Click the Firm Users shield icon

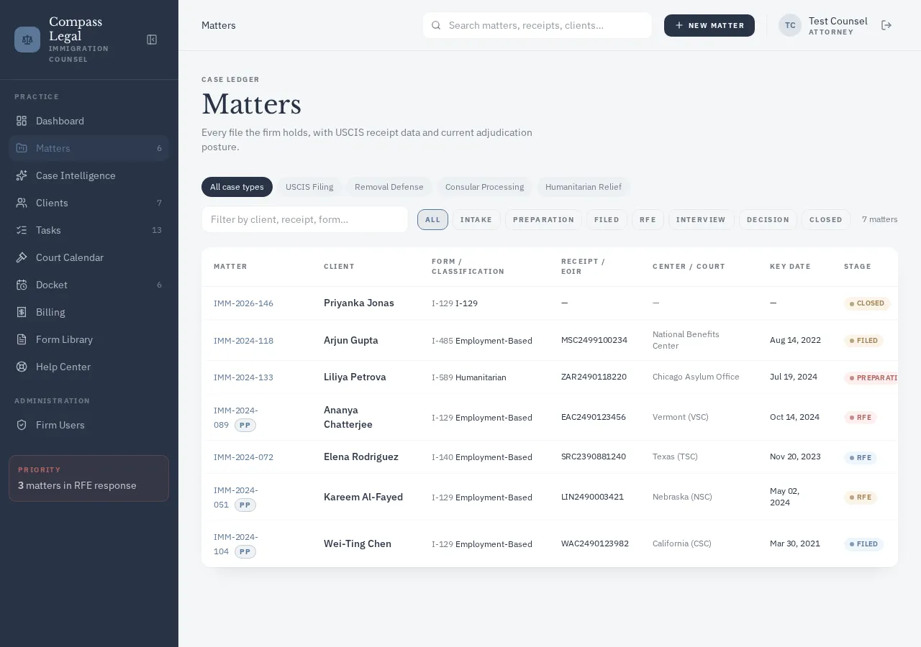(22, 425)
